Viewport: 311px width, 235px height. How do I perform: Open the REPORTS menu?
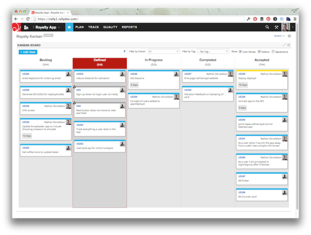click(x=129, y=27)
